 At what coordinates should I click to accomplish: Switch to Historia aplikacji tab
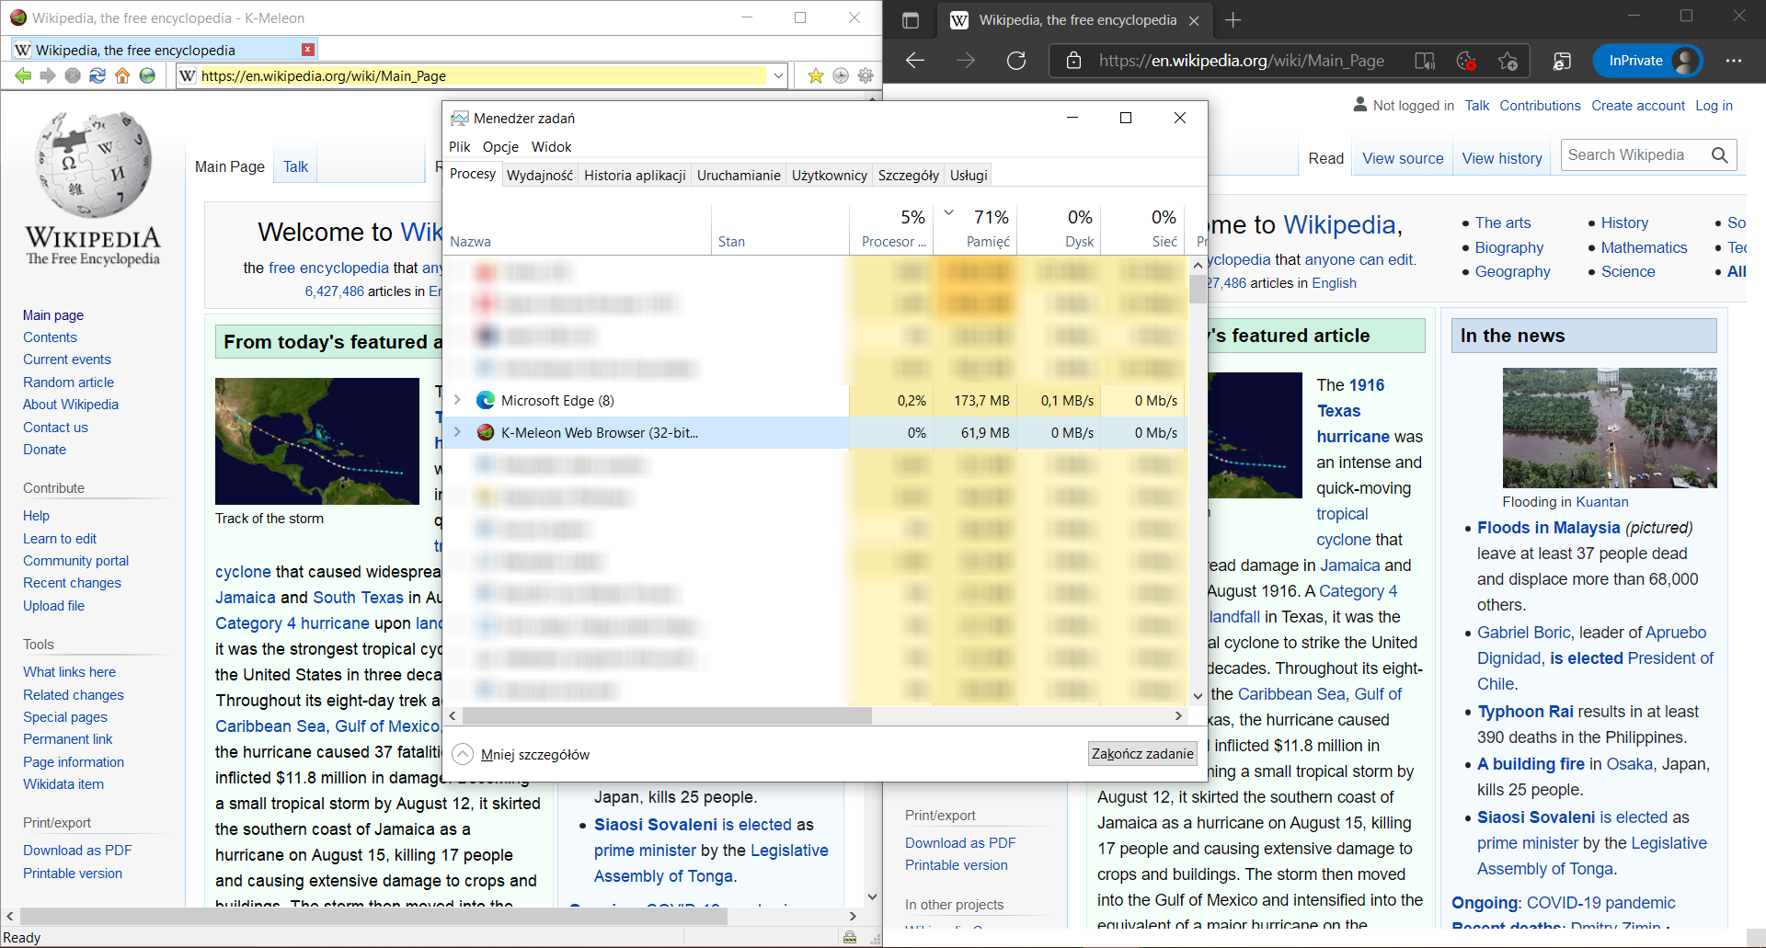[635, 175]
